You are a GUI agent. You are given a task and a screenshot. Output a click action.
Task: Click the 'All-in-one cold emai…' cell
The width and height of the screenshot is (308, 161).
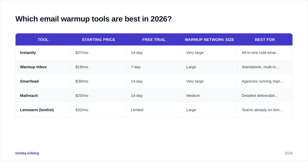265,53
